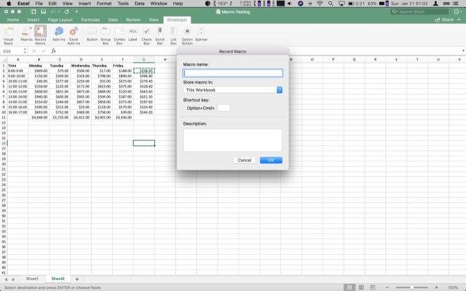This screenshot has height=291, width=466.
Task: Switch to Page Layout view icon
Action: [x=362, y=288]
